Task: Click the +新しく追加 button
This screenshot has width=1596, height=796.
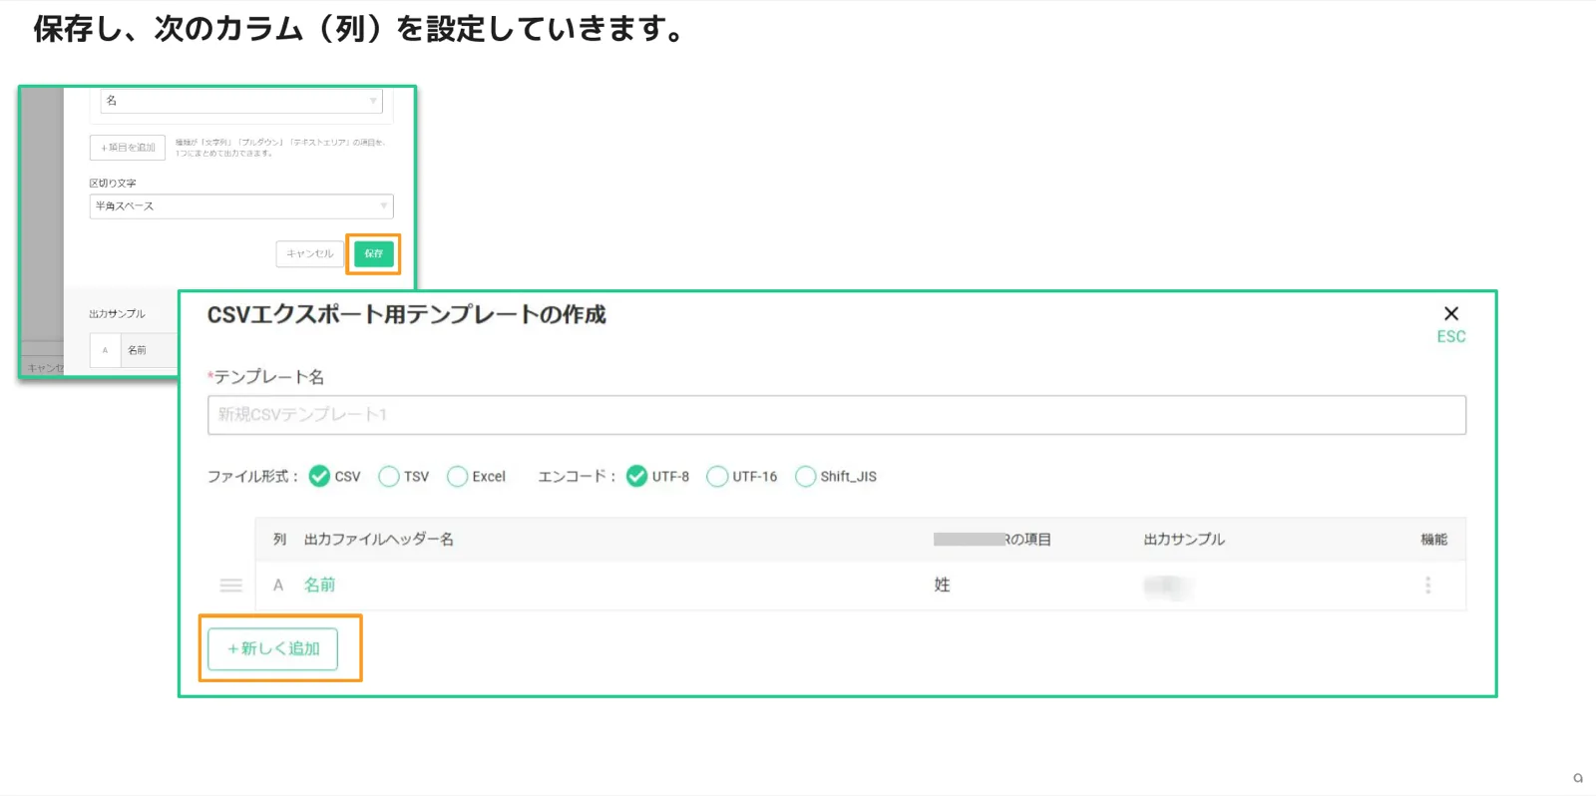Action: point(272,648)
